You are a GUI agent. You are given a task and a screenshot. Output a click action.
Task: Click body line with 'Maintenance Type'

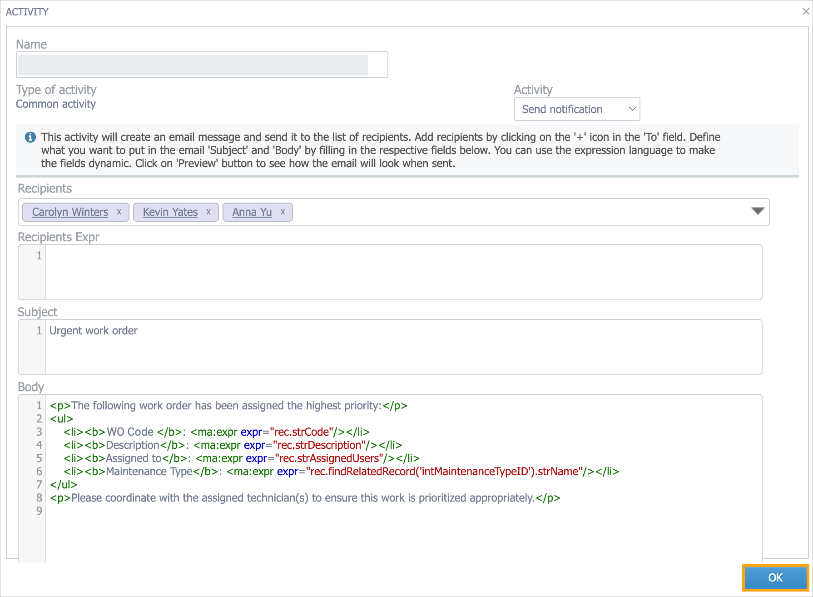click(341, 472)
